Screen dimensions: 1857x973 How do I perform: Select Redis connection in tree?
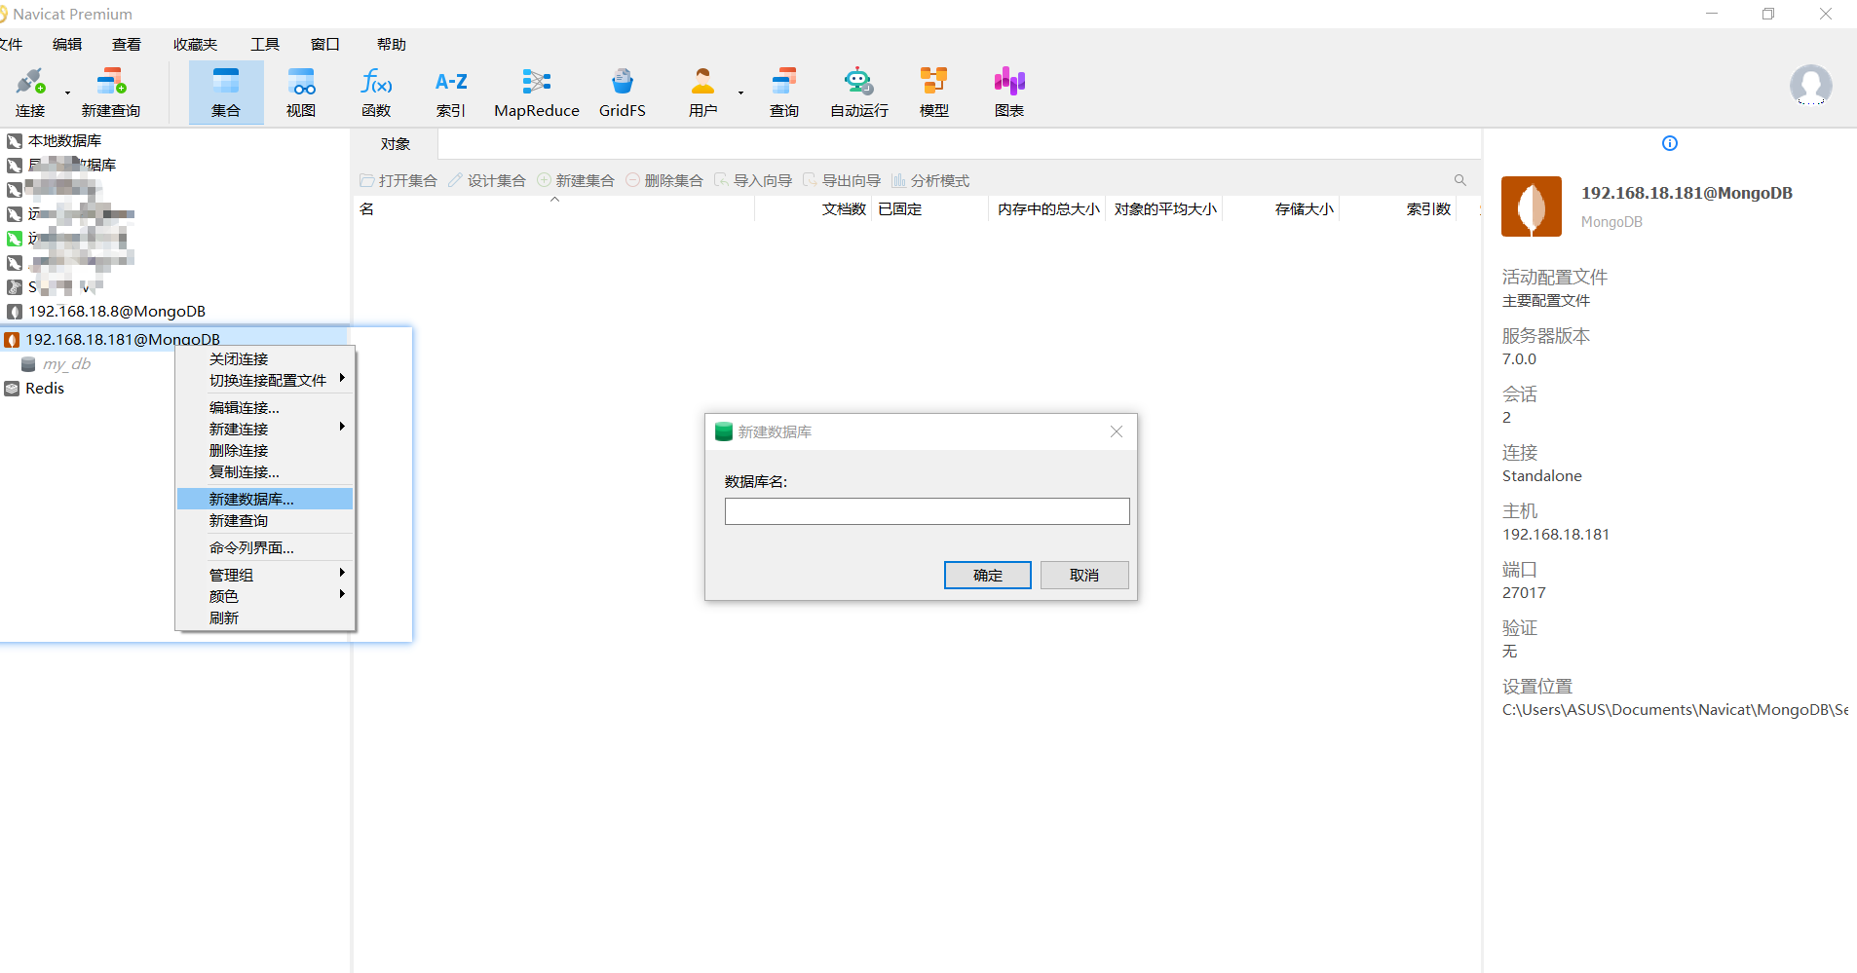[45, 389]
